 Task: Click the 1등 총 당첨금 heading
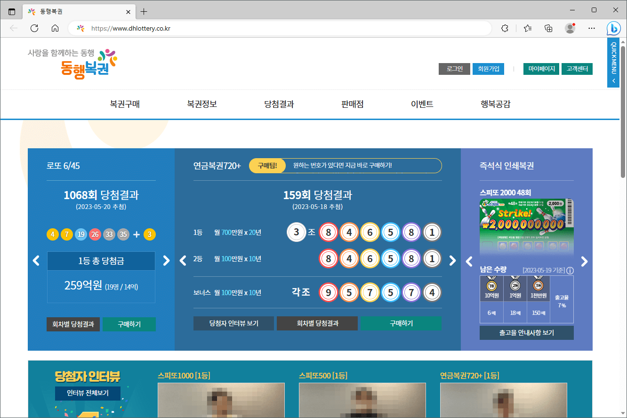click(x=101, y=261)
